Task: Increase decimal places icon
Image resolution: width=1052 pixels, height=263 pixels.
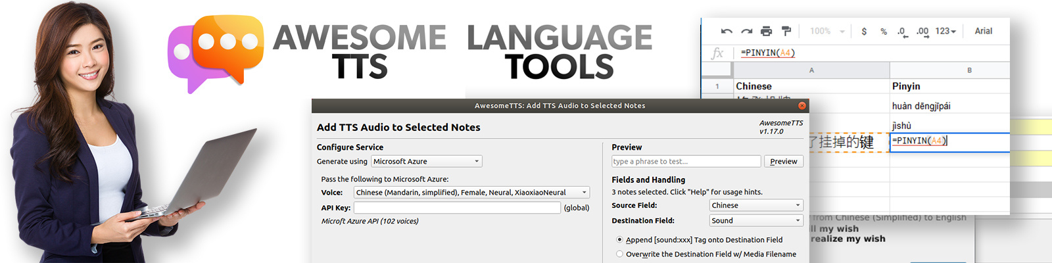Action: [922, 32]
